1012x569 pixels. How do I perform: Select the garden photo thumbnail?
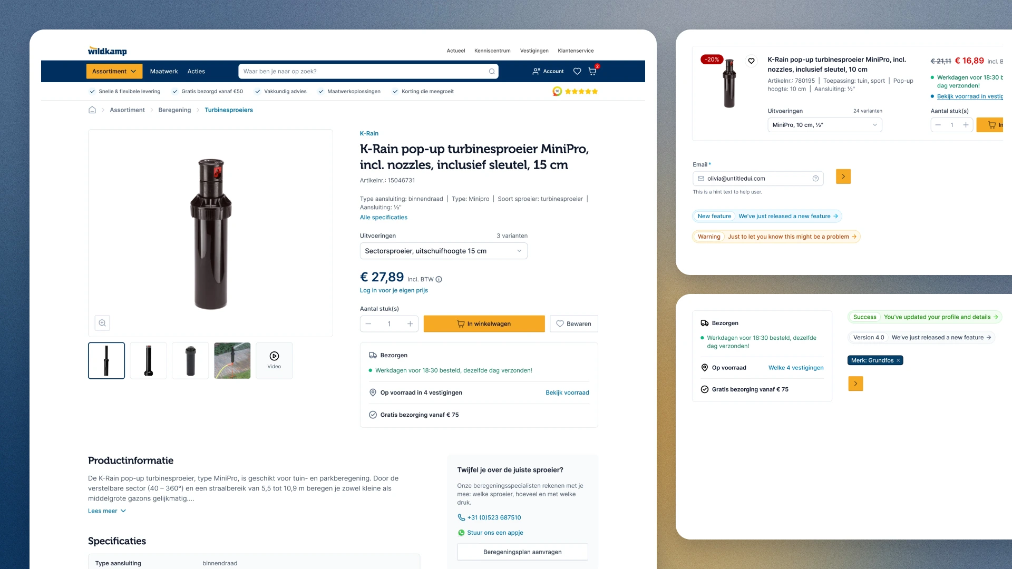click(x=232, y=360)
